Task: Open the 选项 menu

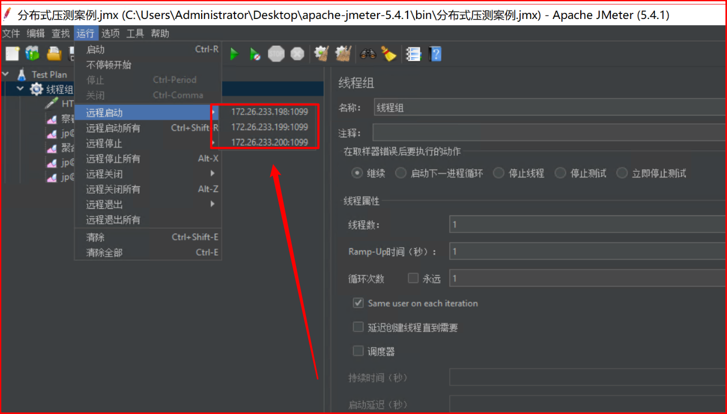Action: (x=111, y=33)
